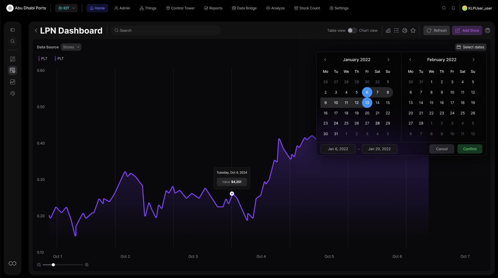Go to next month from February 2022

(x=473, y=60)
